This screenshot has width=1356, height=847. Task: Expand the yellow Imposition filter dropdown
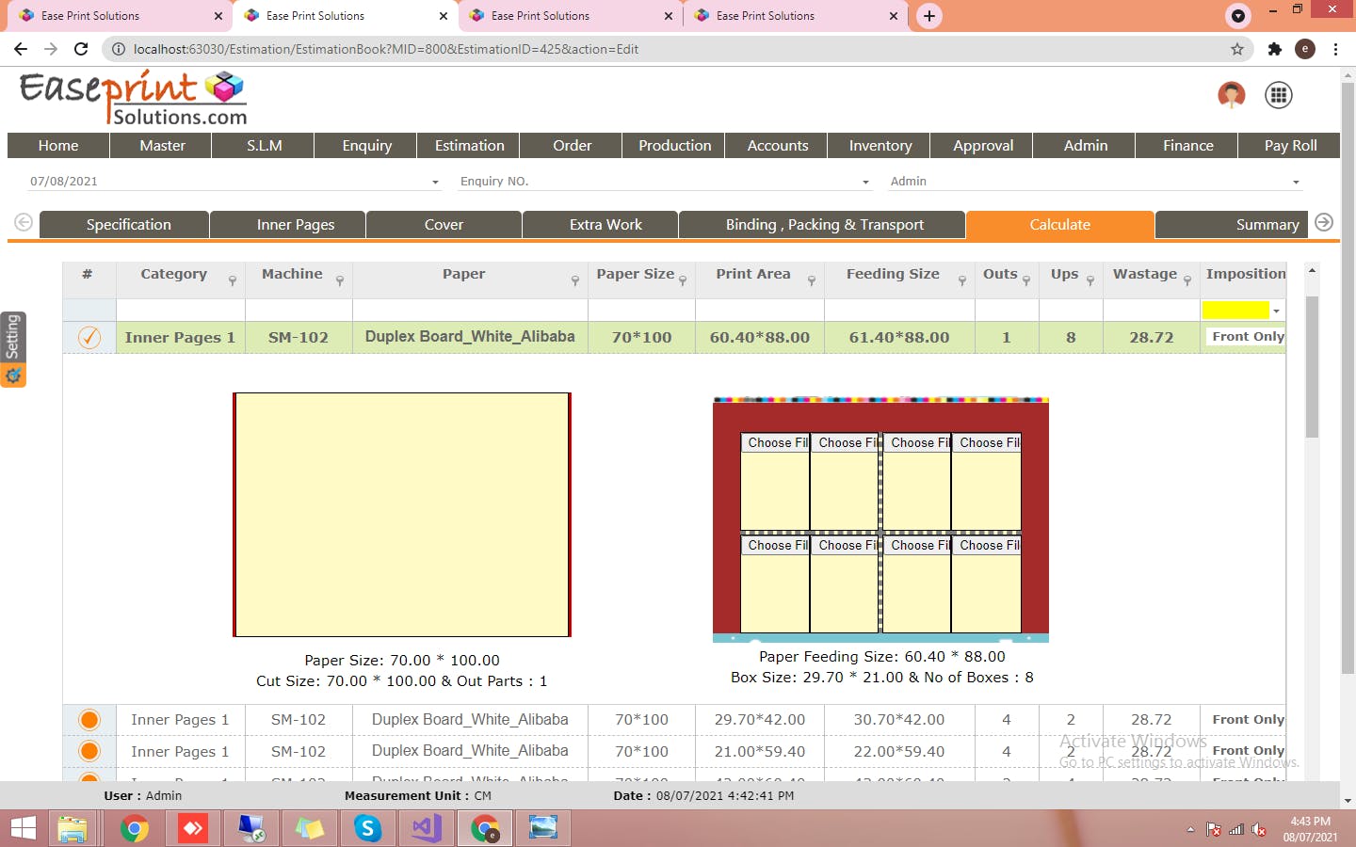pos(1276,311)
